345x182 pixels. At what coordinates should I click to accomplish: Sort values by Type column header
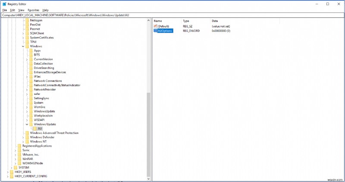196,21
